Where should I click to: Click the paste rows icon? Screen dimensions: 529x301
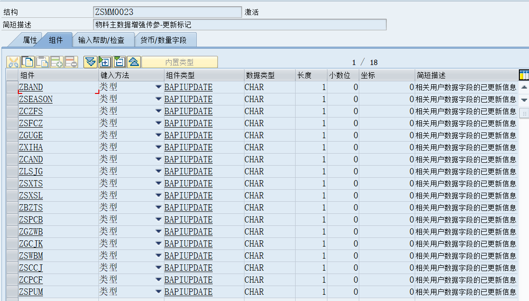click(41, 62)
